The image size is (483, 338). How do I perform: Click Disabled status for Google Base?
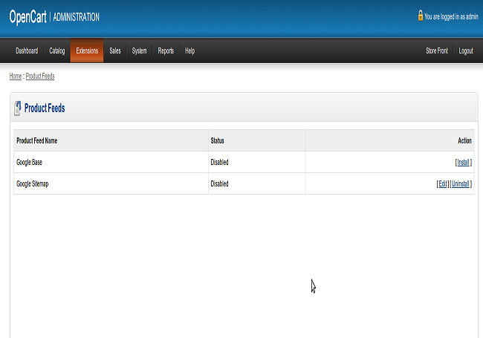point(219,162)
